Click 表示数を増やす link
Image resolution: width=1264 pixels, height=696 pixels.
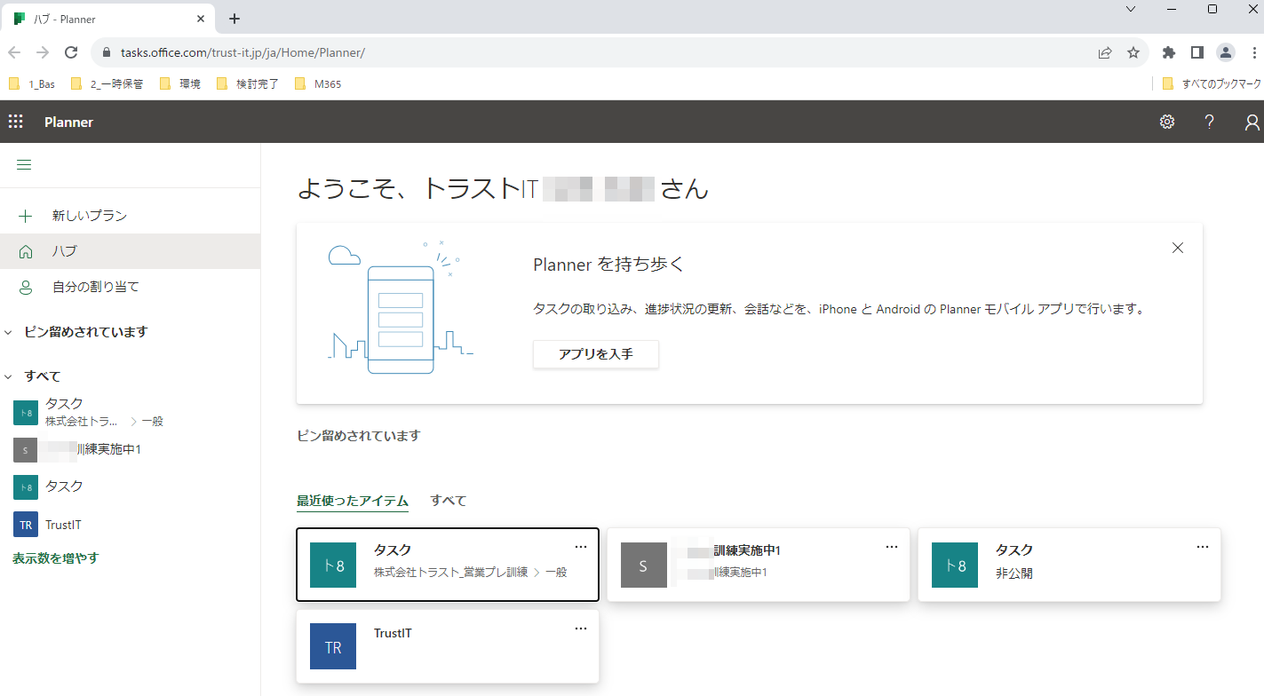pos(55,558)
